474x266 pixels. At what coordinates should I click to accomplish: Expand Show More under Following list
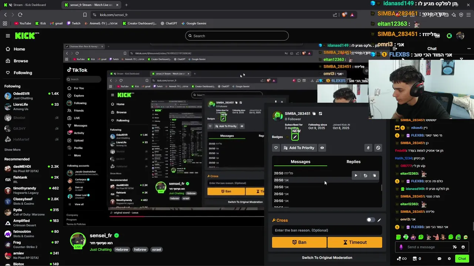click(12, 150)
